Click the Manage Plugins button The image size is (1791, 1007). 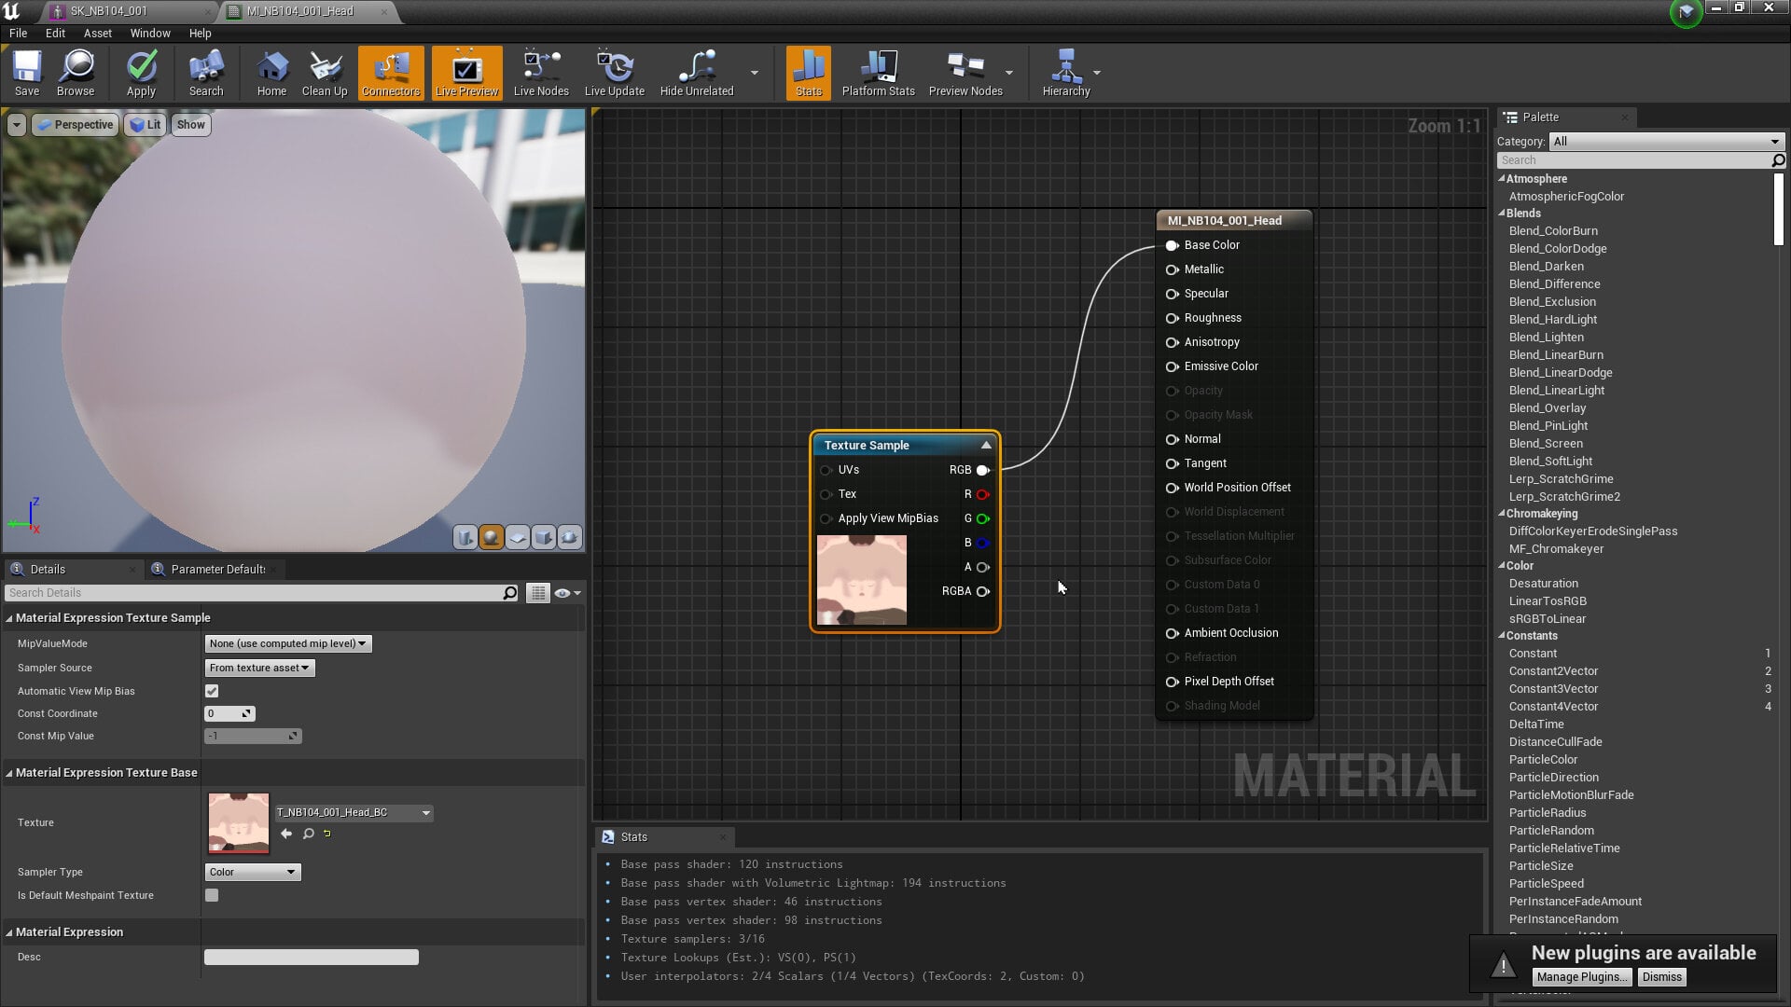[1581, 976]
